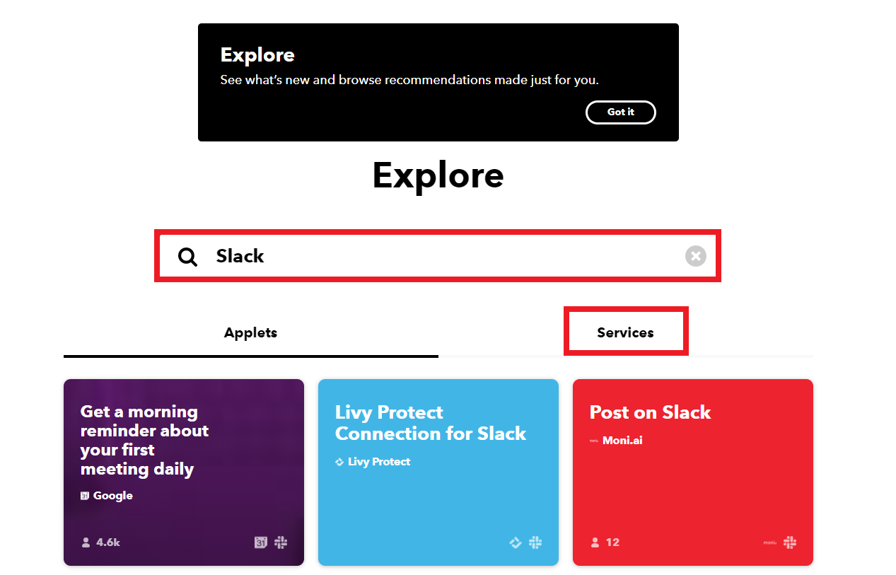Dismiss the Explore banner with Got it

click(x=620, y=112)
